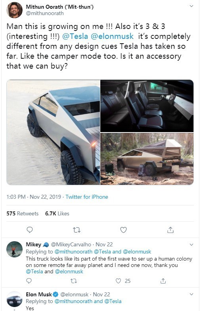The width and height of the screenshot is (201, 311).
Task: Share Mikey's reply
Action: click(163, 281)
